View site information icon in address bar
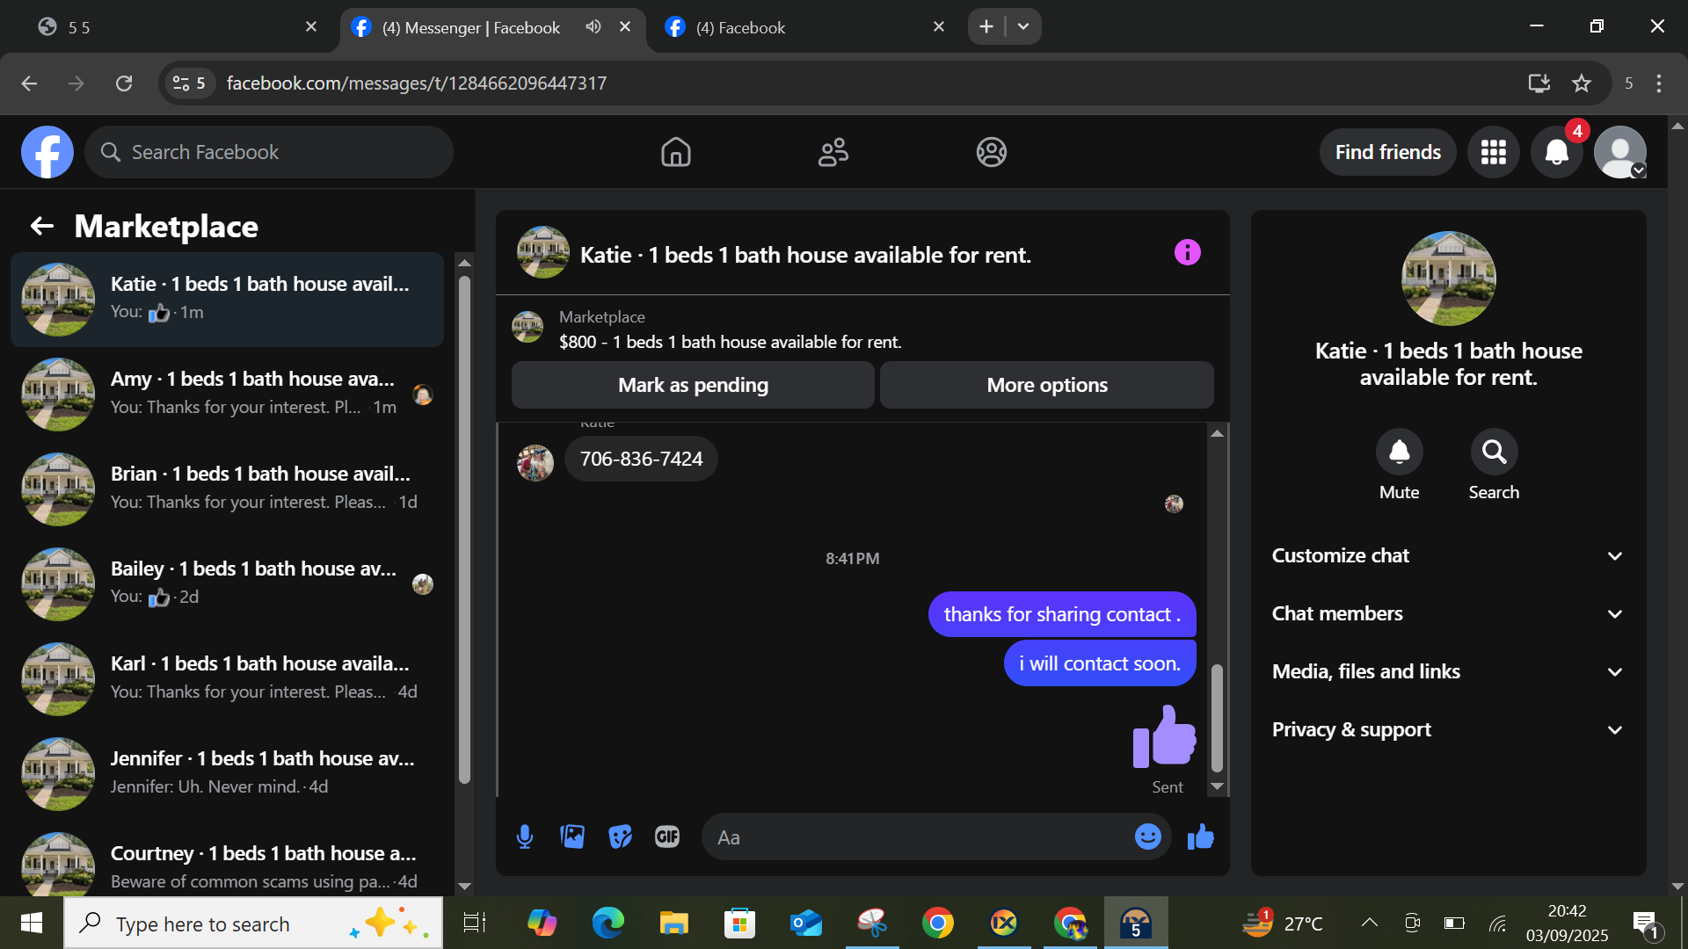This screenshot has width=1688, height=949. click(188, 83)
